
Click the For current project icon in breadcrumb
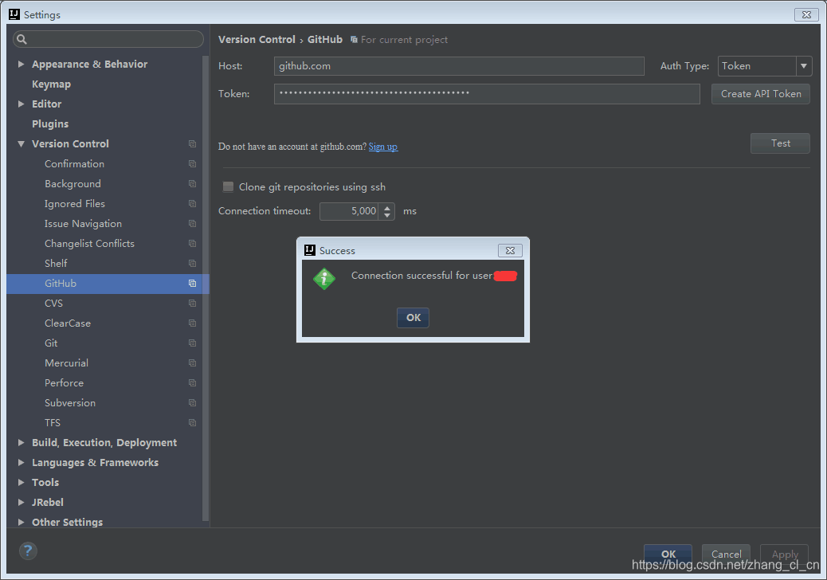point(354,40)
